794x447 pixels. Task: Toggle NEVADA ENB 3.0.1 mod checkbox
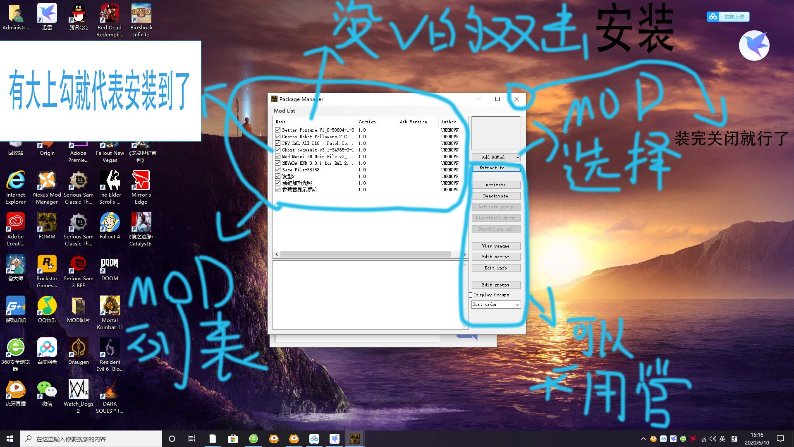click(x=278, y=163)
